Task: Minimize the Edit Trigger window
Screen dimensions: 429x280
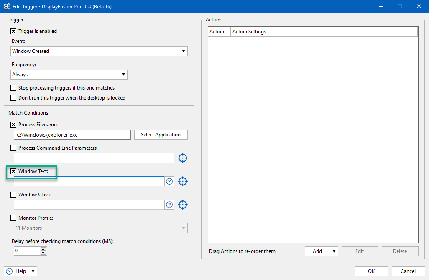Action: tap(381, 6)
